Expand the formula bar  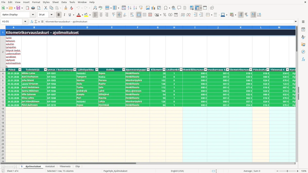coord(296,22)
